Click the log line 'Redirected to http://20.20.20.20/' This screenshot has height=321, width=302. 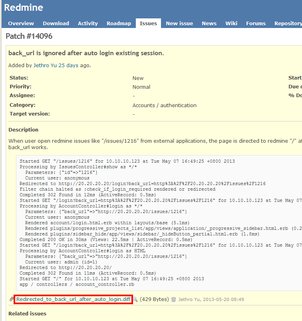click(x=66, y=267)
